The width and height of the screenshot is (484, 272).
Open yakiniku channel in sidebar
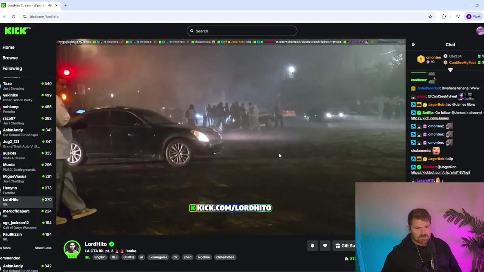(x=26, y=97)
